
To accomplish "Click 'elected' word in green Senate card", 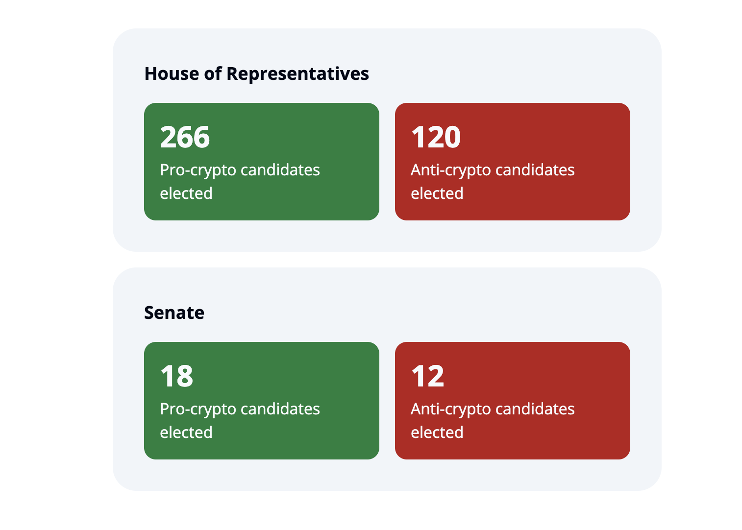I will tap(186, 432).
